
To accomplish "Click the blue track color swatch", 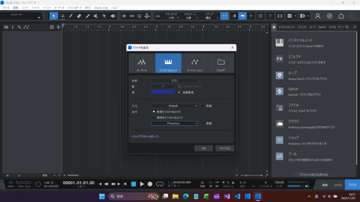I will [163, 92].
